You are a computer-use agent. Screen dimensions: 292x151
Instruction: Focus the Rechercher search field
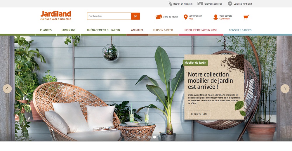[x=109, y=16]
